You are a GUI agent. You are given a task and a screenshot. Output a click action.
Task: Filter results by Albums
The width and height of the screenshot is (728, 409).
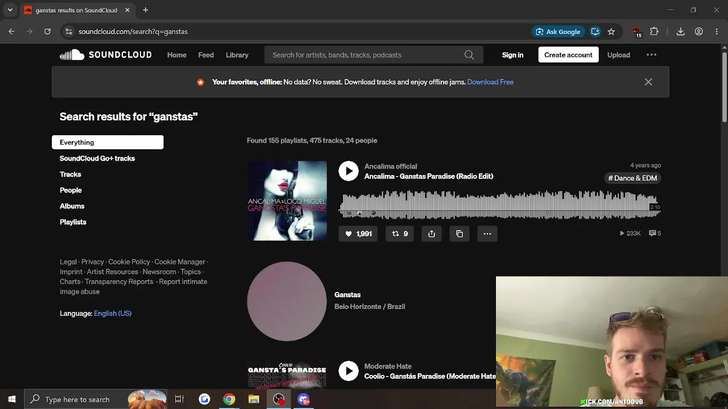tap(72, 206)
